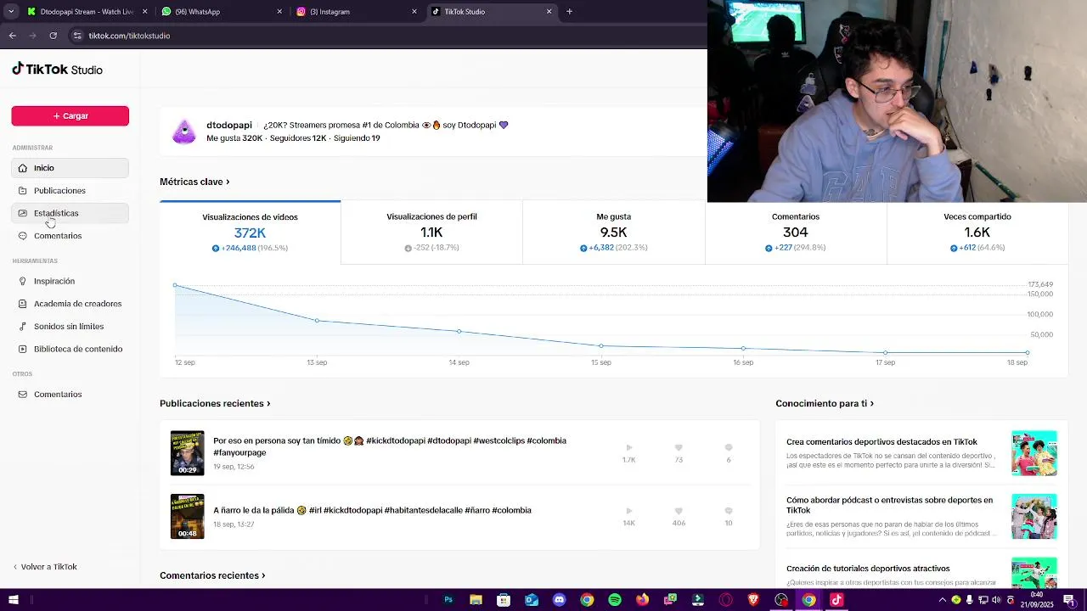This screenshot has height=611, width=1087.
Task: Open Discord from the taskbar
Action: click(559, 600)
